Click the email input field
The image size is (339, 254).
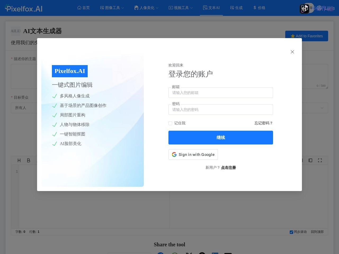(x=221, y=93)
